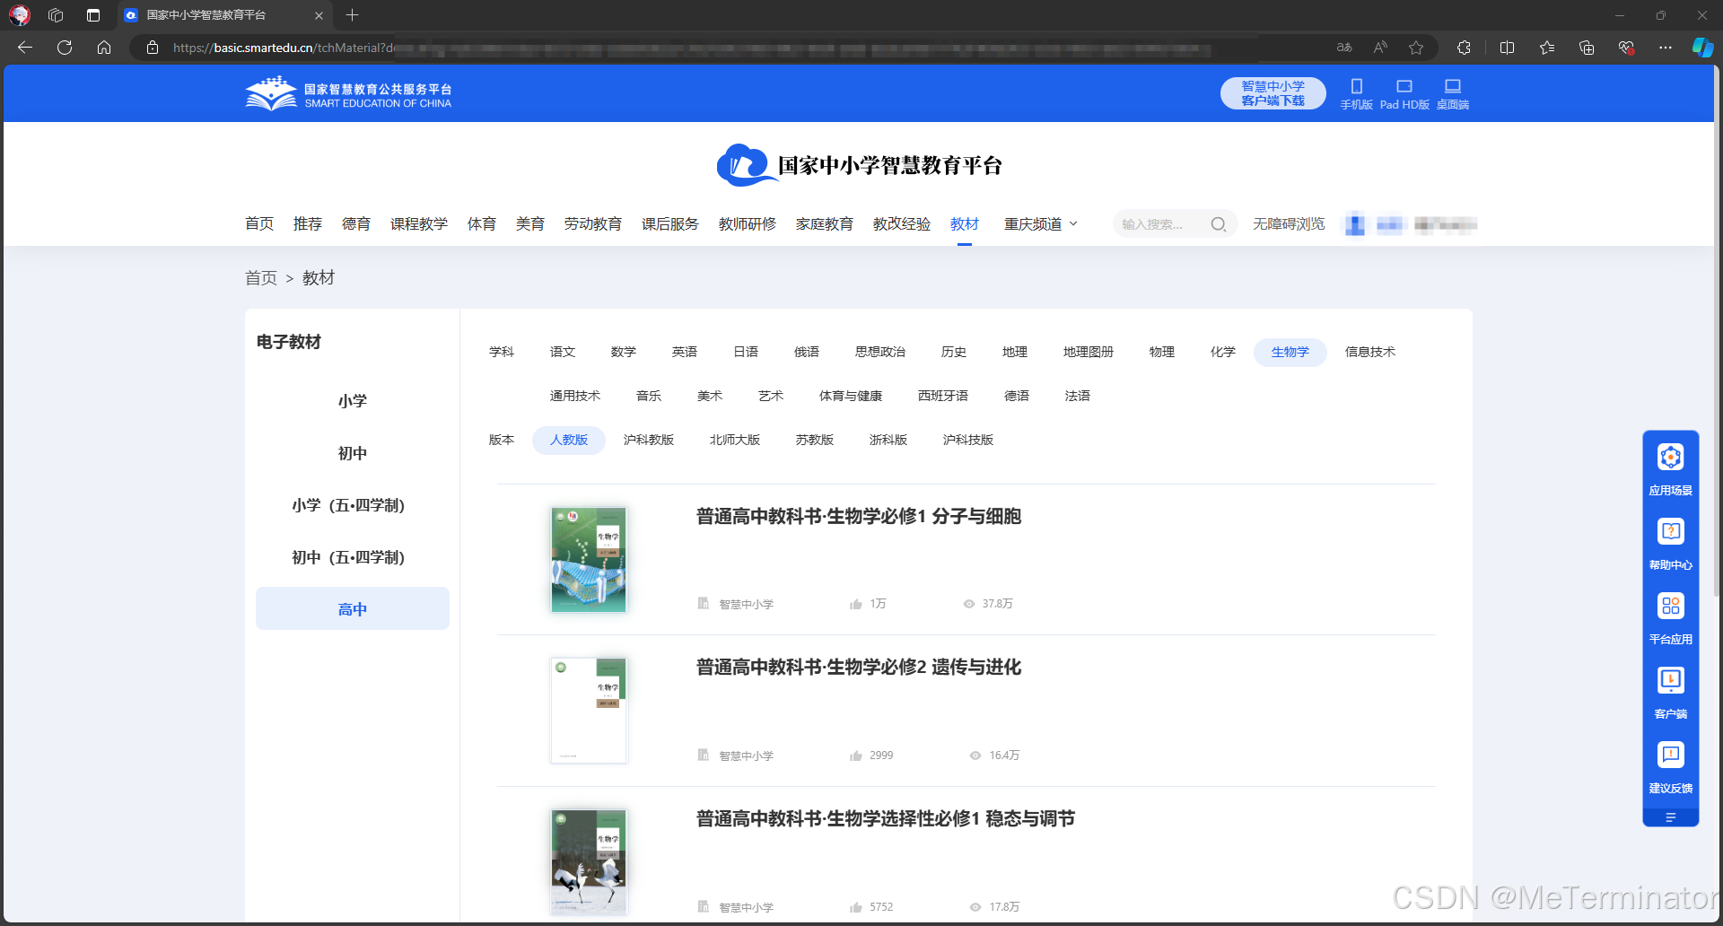Filter by subject 语文
Viewport: 1723px width, 926px height.
(563, 352)
